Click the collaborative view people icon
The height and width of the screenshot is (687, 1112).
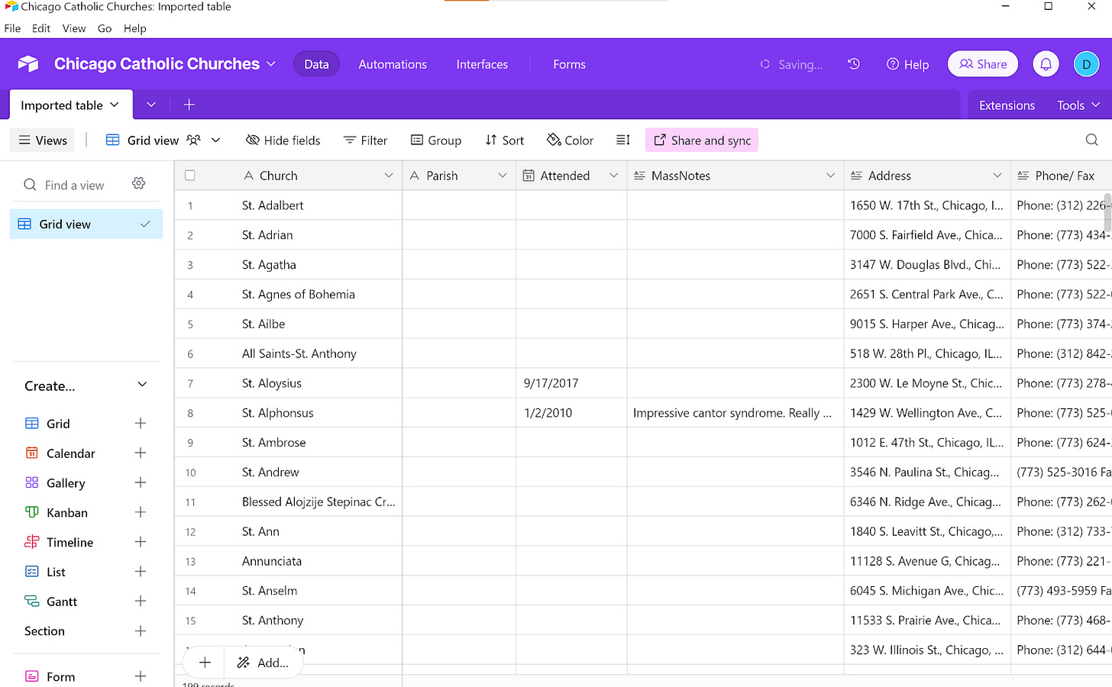point(193,140)
